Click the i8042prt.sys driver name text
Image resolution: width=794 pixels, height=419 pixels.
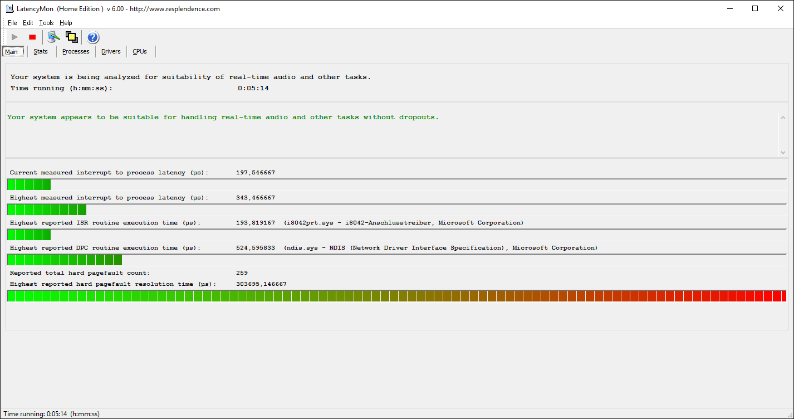(x=404, y=223)
